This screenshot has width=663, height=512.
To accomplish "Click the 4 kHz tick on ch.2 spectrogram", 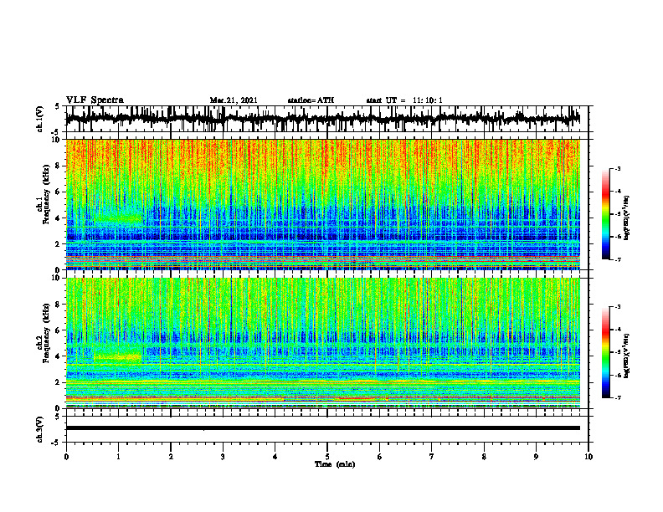I will point(59,356).
